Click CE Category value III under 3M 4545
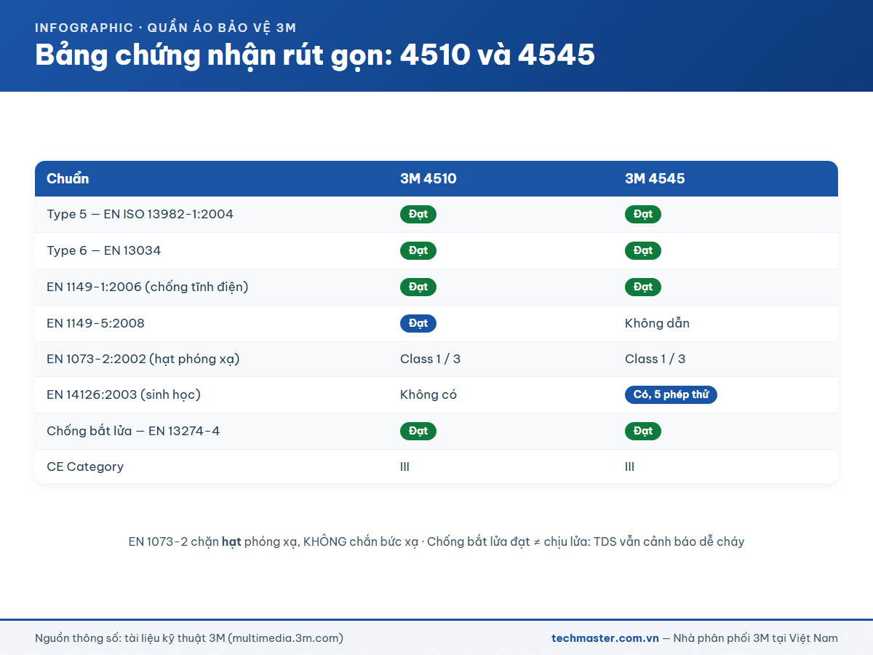Viewport: 873px width, 655px height. point(629,467)
